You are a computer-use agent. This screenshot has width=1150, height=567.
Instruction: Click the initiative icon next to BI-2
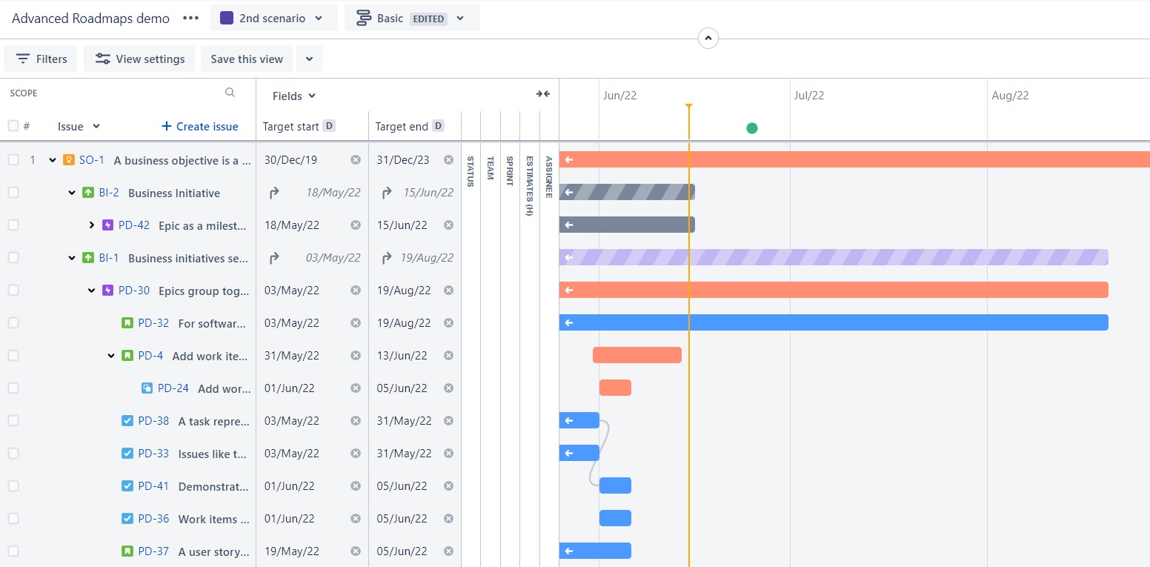[88, 193]
